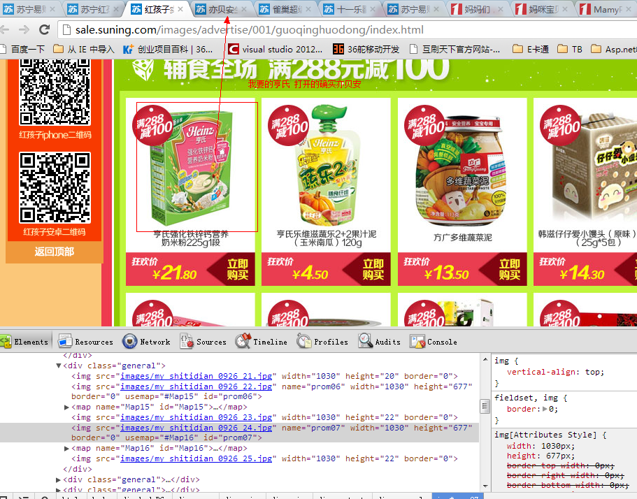Switch to the 雀巢超 browser tab

pos(285,9)
